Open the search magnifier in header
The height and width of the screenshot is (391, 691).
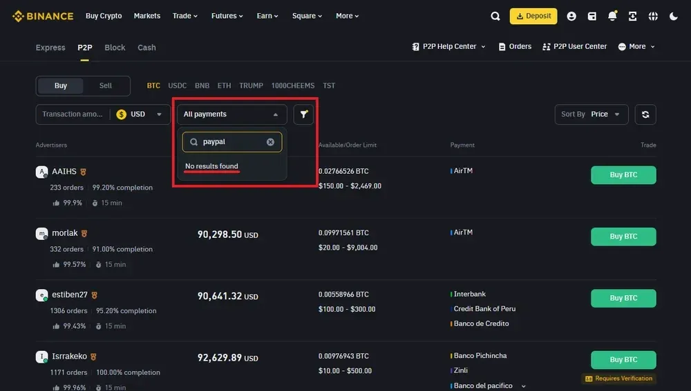tap(495, 17)
